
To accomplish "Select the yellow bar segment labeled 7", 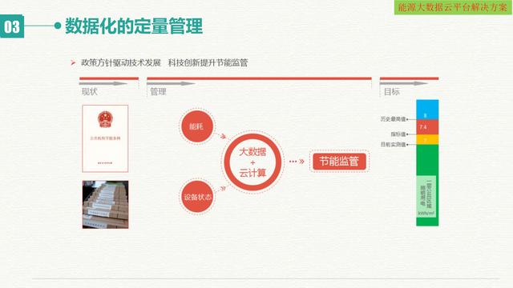I will [x=427, y=140].
